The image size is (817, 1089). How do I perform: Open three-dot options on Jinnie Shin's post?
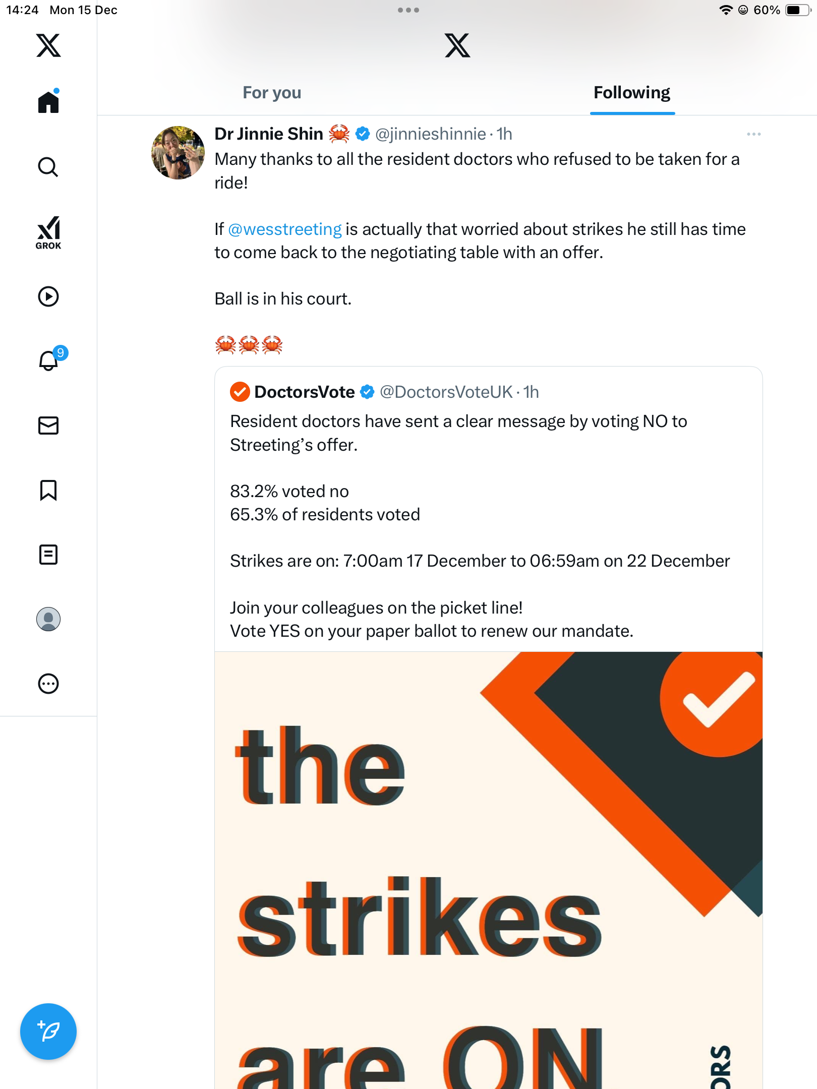point(754,134)
